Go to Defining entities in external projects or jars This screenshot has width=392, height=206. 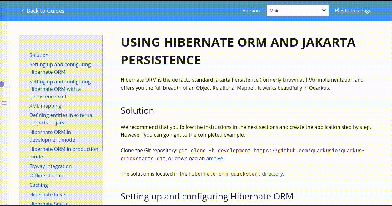pyautogui.click(x=61, y=119)
